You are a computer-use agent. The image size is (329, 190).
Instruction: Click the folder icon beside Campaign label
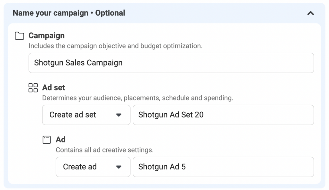click(x=19, y=36)
